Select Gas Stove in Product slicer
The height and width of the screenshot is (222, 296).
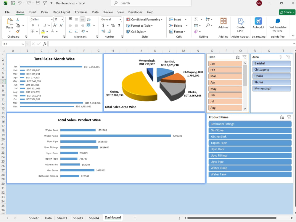[x=250, y=130]
